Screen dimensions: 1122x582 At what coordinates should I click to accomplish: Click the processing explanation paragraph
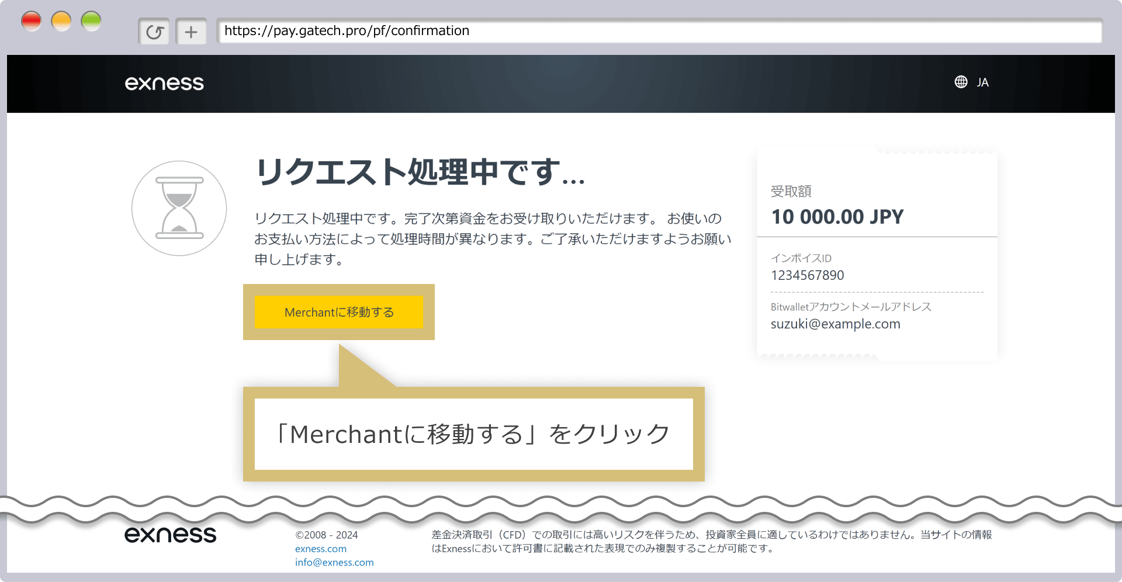pos(493,238)
